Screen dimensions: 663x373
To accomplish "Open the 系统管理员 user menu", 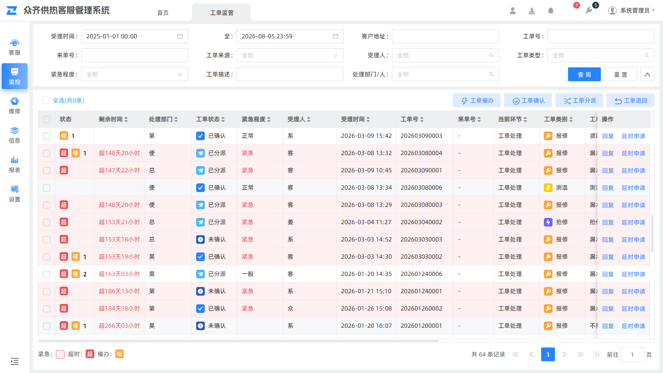I will pyautogui.click(x=632, y=10).
